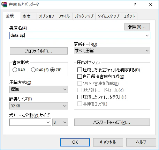This screenshot has width=159, height=150.
Task: Click the question mark help icon
Action: (135, 5)
